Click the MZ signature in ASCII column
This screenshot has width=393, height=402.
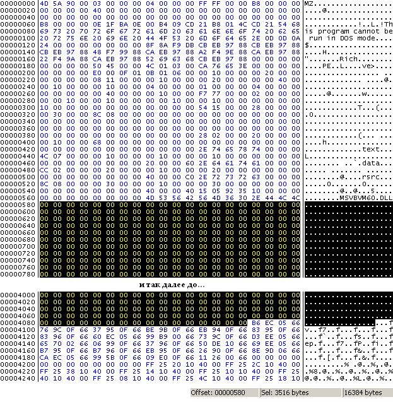(x=308, y=4)
